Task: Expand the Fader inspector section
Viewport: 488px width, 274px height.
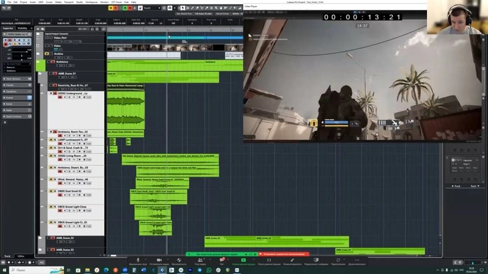Action: pyautogui.click(x=17, y=110)
